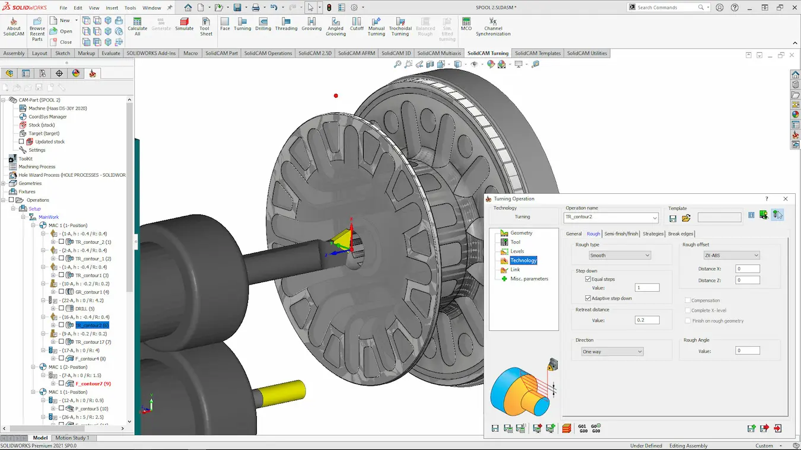Image resolution: width=801 pixels, height=450 pixels.
Task: Toggle checkbox beside TR_contour17 operation
Action: (61, 342)
